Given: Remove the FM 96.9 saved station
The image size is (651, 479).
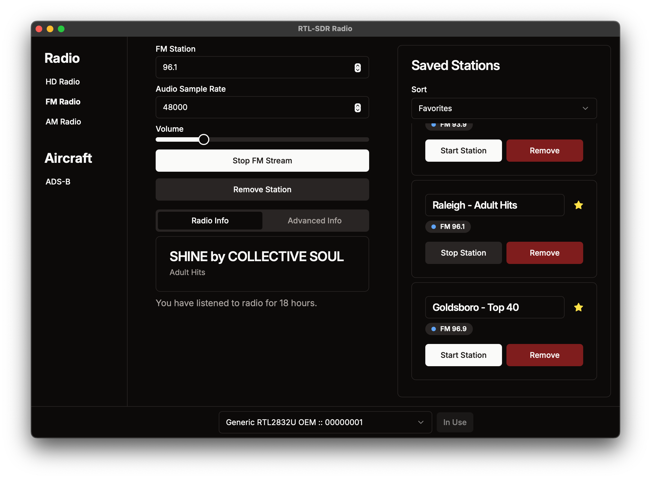Looking at the screenshot, I should (544, 355).
